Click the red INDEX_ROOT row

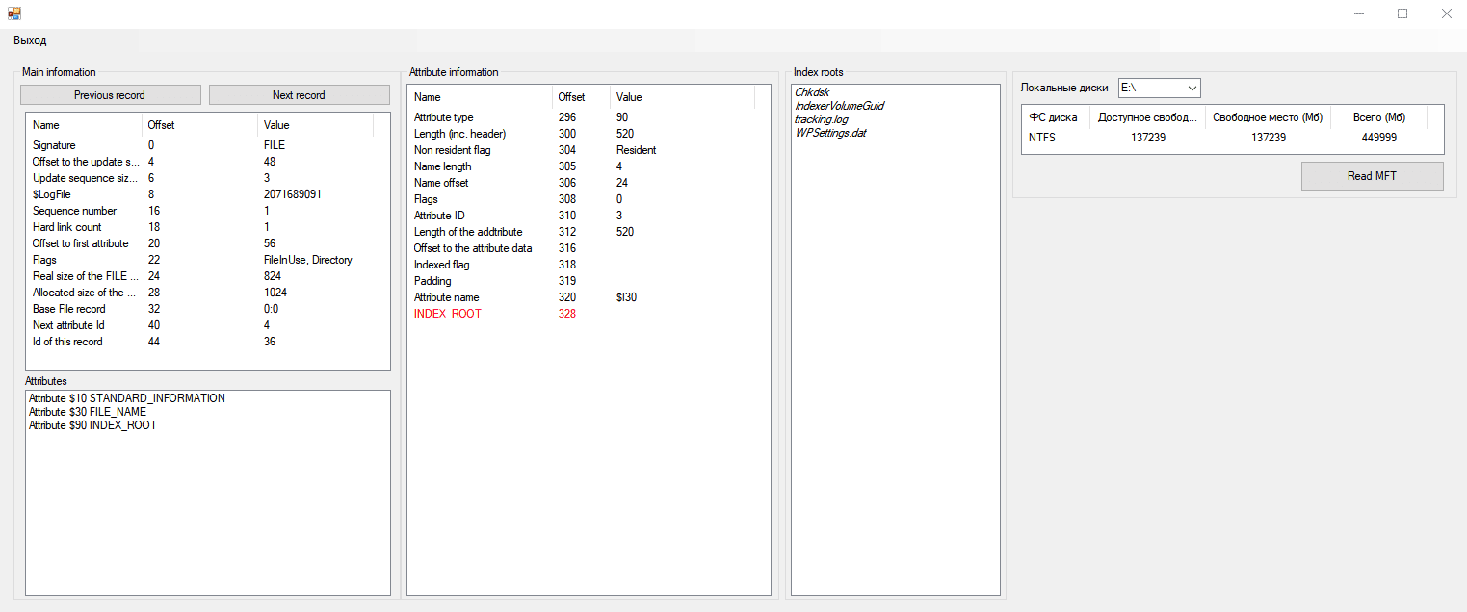click(x=589, y=314)
